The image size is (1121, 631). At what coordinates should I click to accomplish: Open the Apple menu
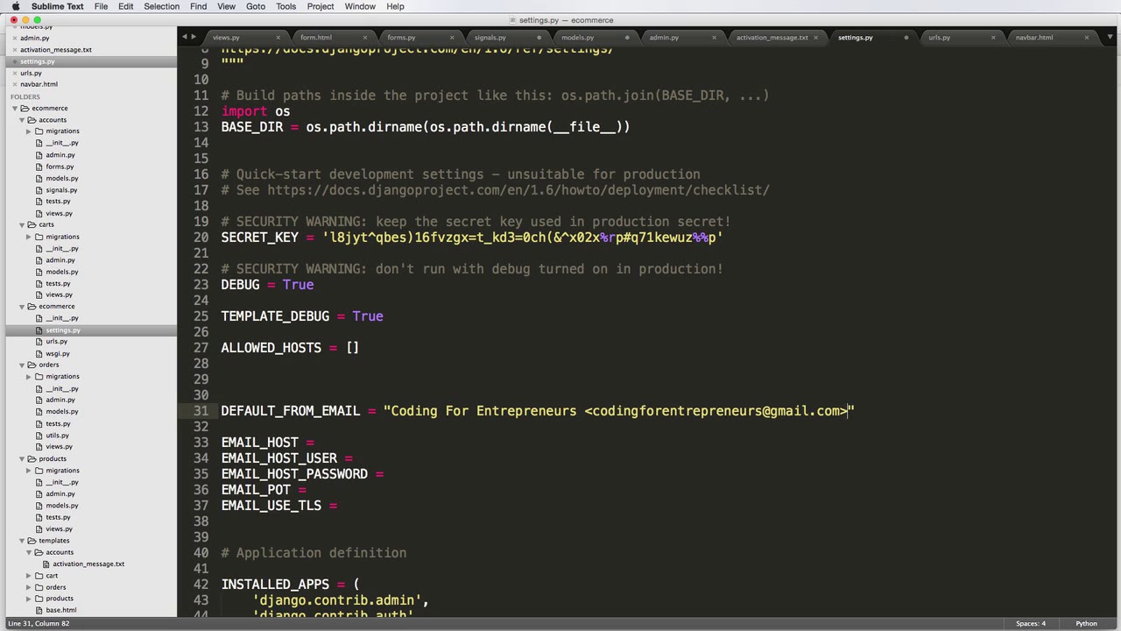15,6
